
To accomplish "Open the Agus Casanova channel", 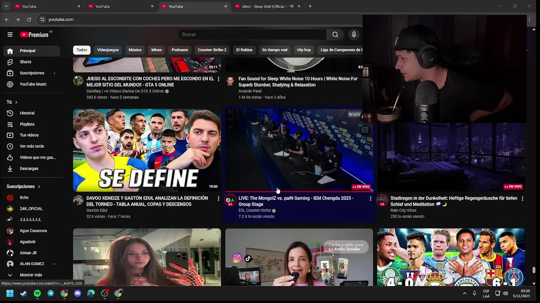I will (32, 231).
